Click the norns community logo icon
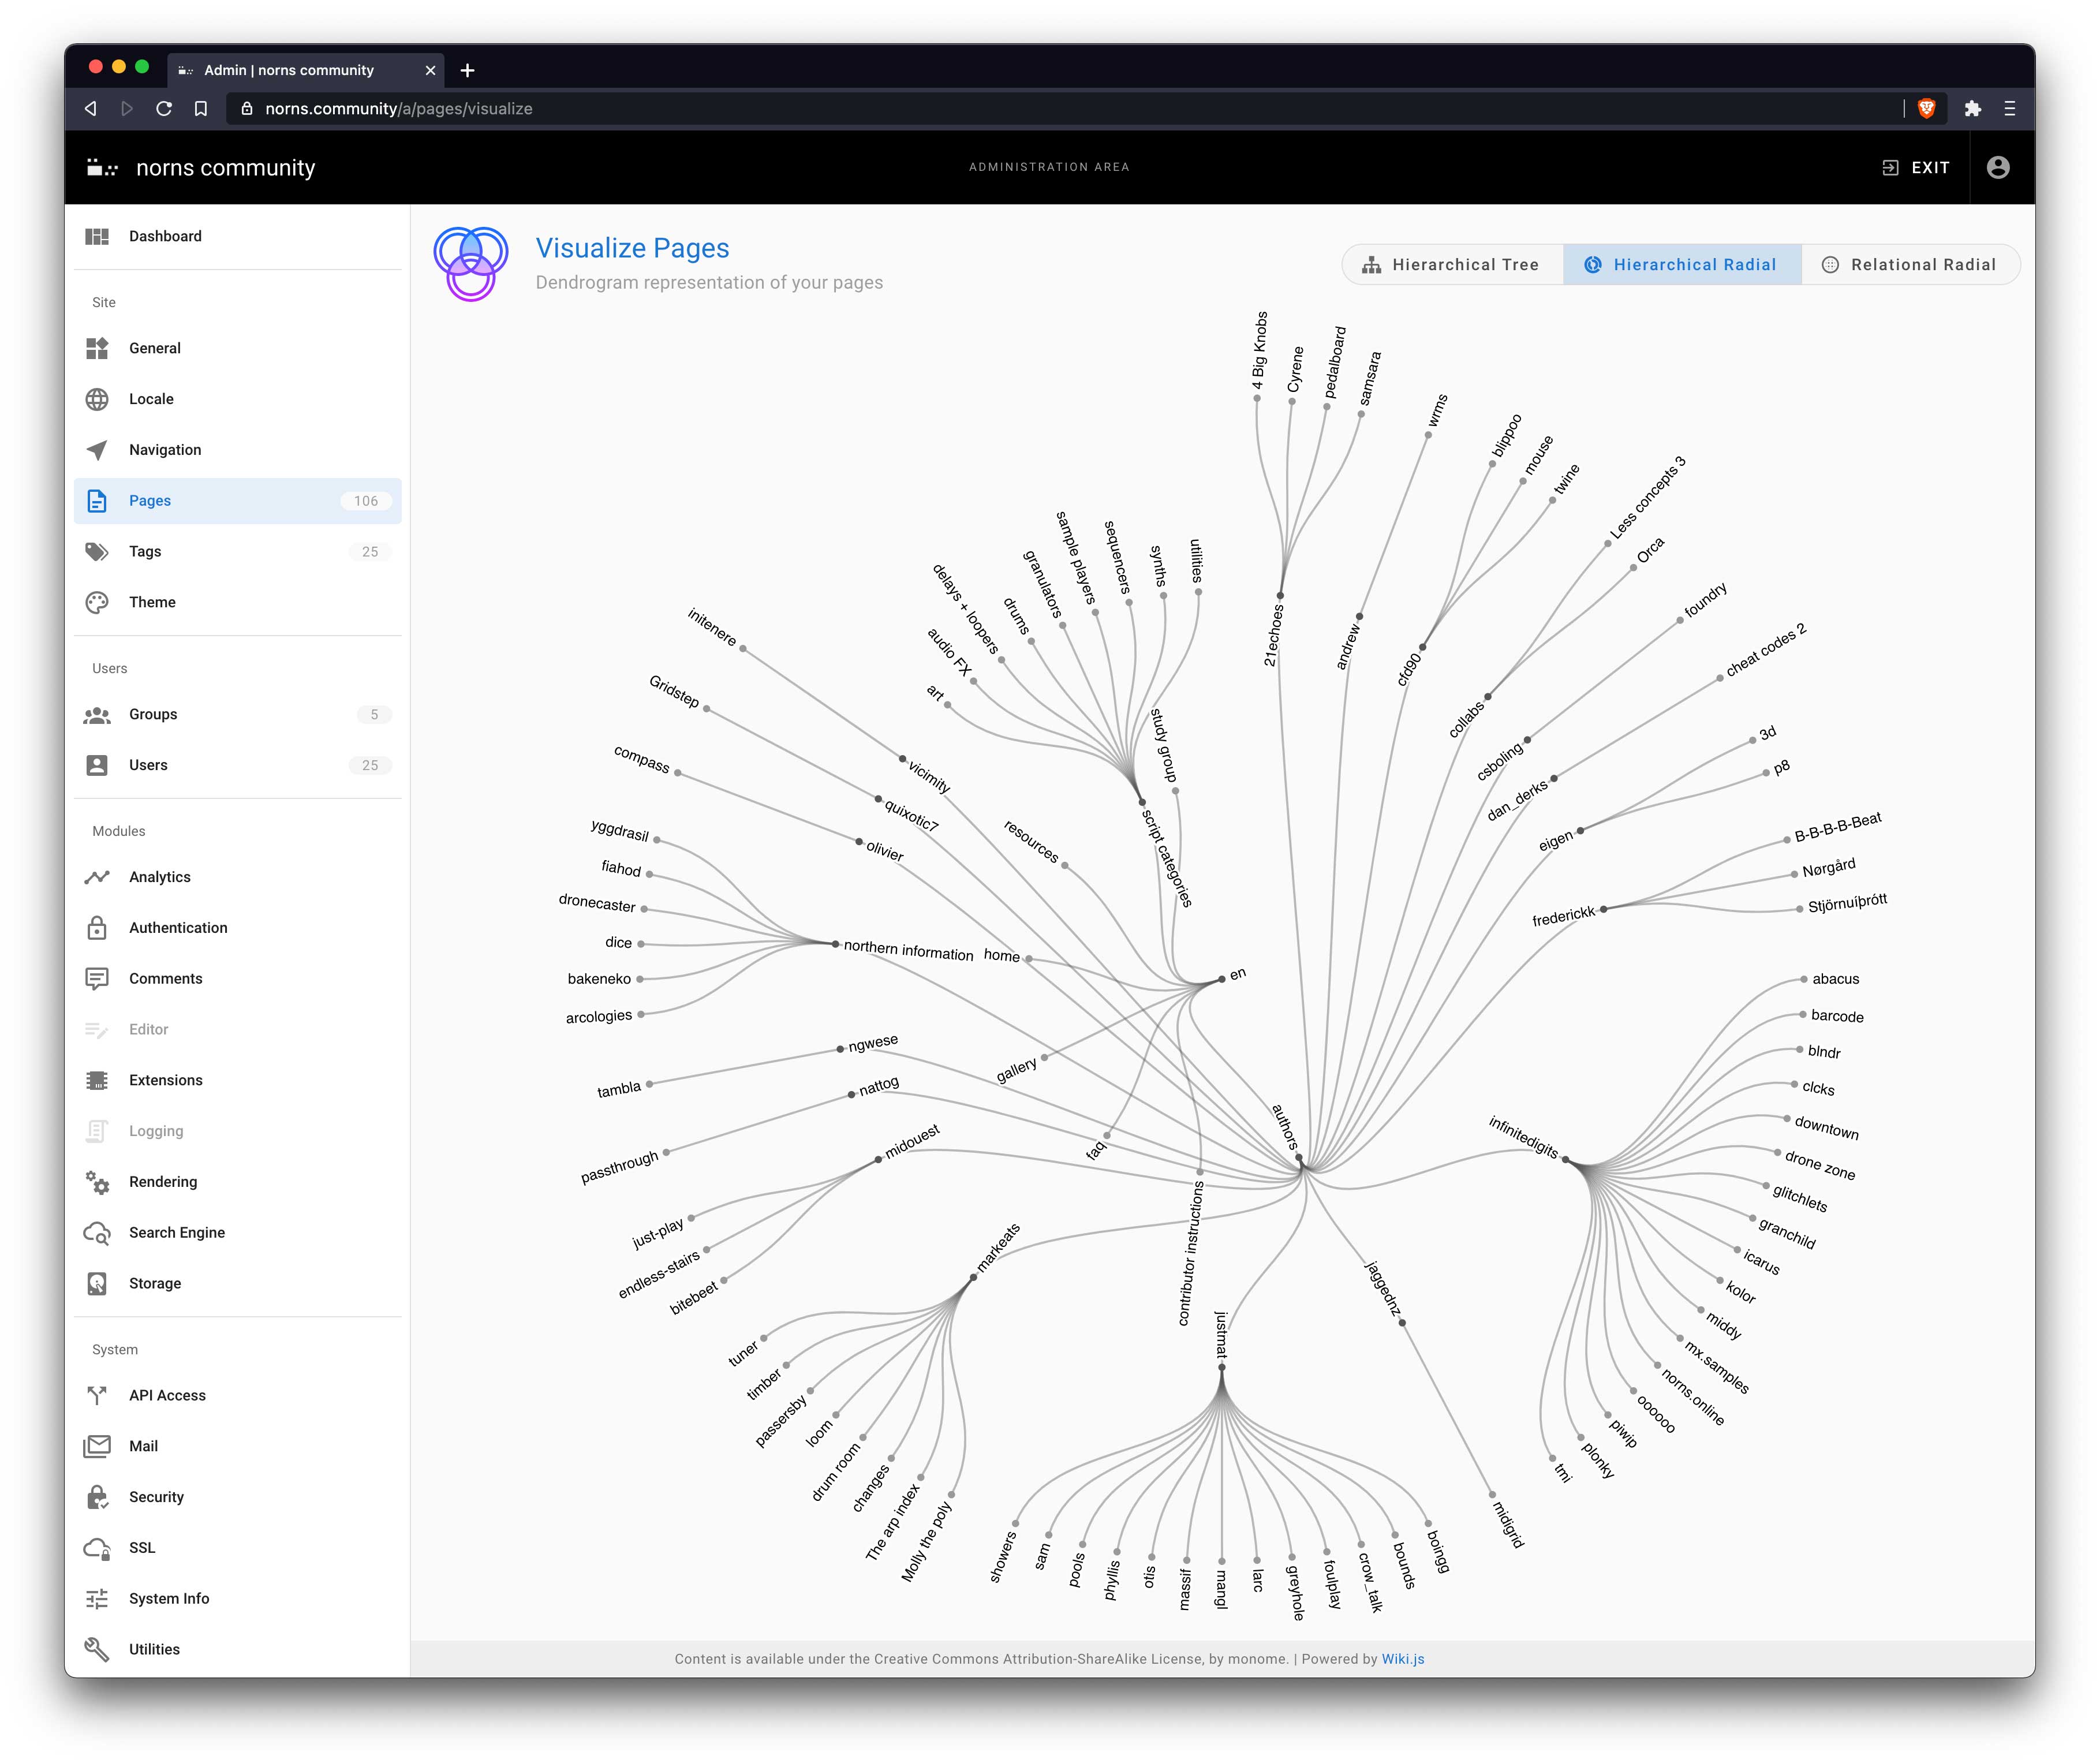The image size is (2100, 1763). [x=102, y=168]
